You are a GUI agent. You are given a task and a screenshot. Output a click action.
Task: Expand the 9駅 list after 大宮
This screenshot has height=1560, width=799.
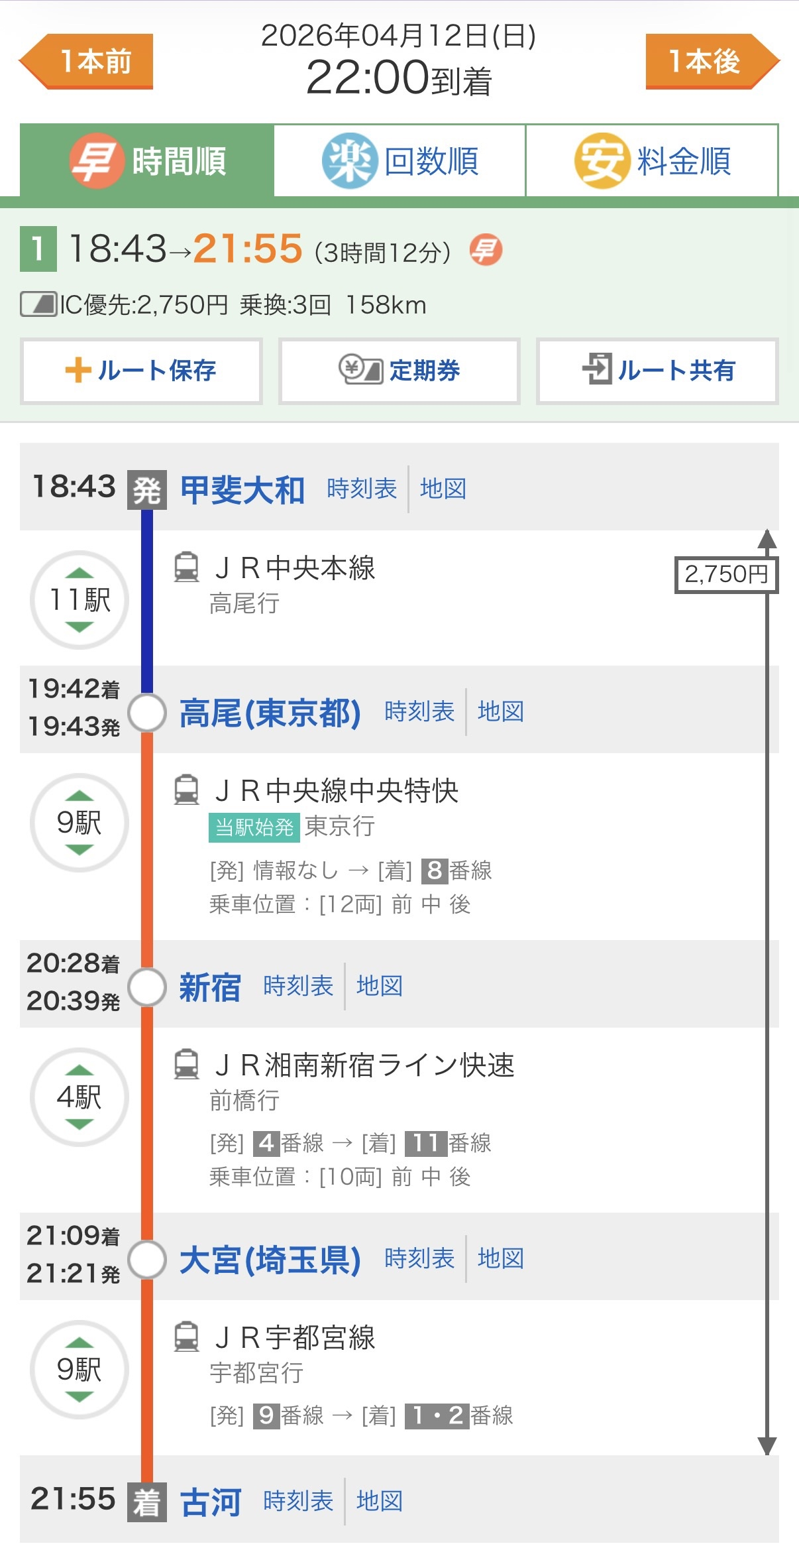coord(80,1370)
